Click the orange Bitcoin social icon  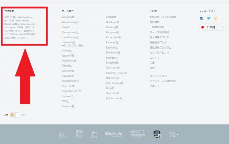pos(215,18)
